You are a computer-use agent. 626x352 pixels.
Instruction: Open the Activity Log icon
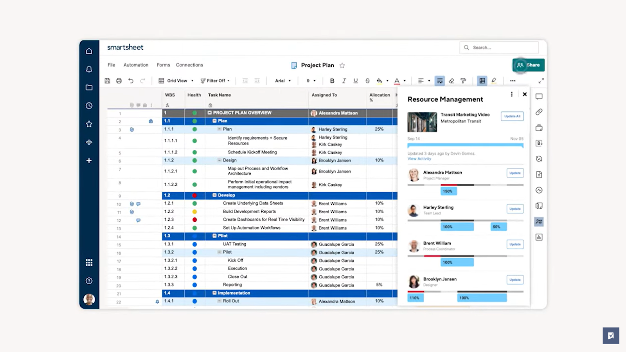[539, 190]
